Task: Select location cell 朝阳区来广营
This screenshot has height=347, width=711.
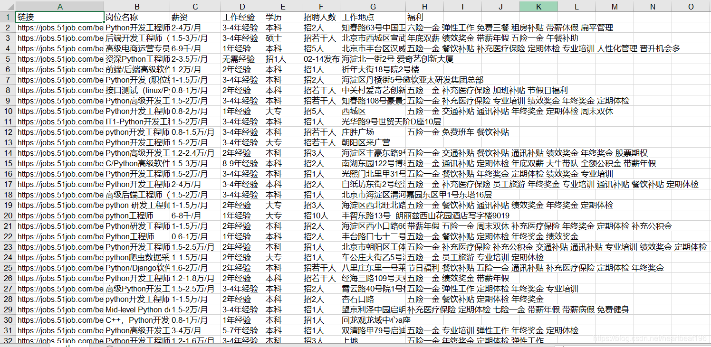Action: [373, 142]
